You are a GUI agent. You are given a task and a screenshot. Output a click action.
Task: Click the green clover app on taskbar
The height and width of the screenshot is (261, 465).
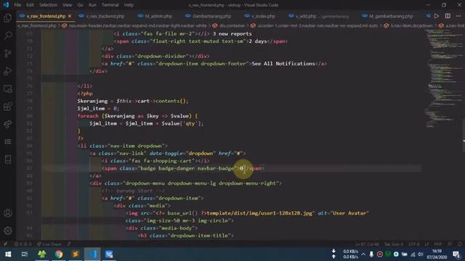[x=42, y=254]
